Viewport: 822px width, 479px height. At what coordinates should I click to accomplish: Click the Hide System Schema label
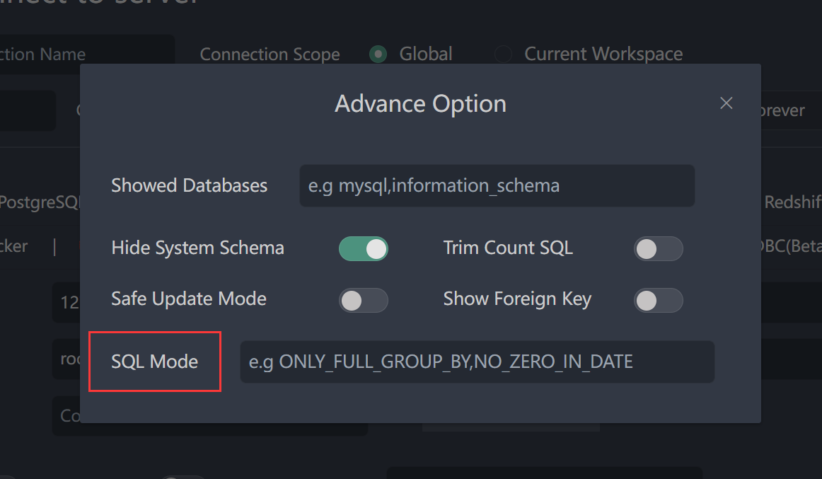pyautogui.click(x=197, y=248)
